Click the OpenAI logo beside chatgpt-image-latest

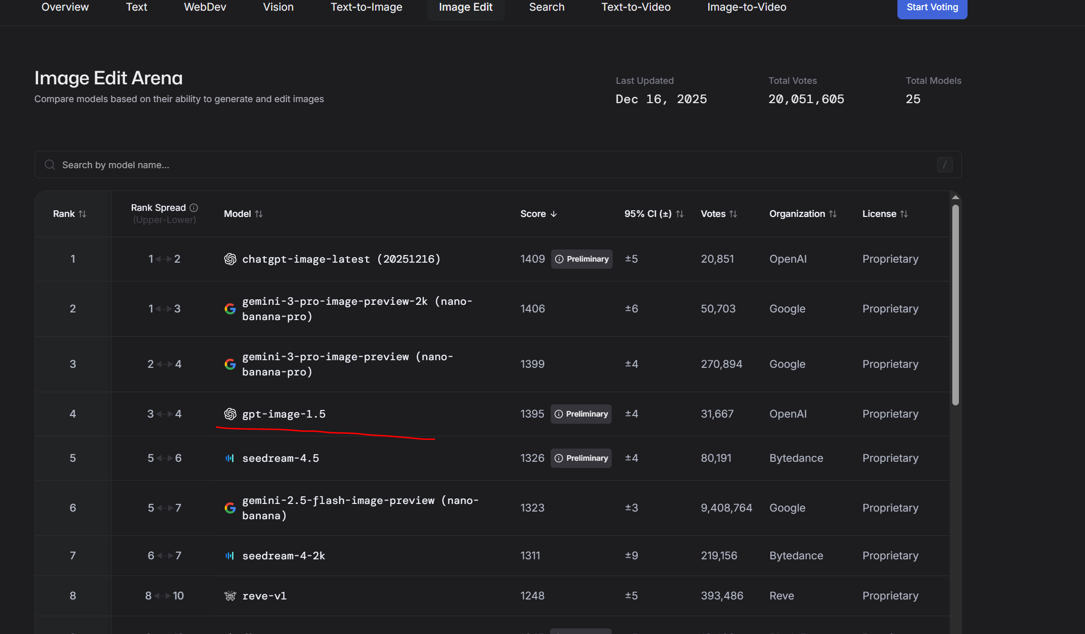coord(230,259)
